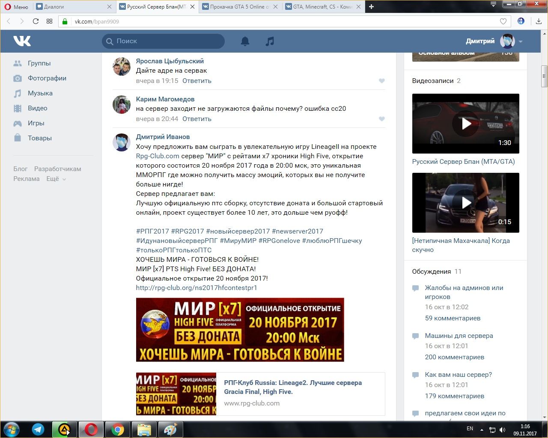Image resolution: width=548 pixels, height=438 pixels.
Task: Play the 0:15 Нетипичная Махачкала video
Action: pyautogui.click(x=466, y=203)
